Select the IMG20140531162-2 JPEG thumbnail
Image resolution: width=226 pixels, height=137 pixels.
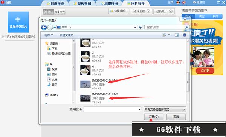tap(86, 98)
